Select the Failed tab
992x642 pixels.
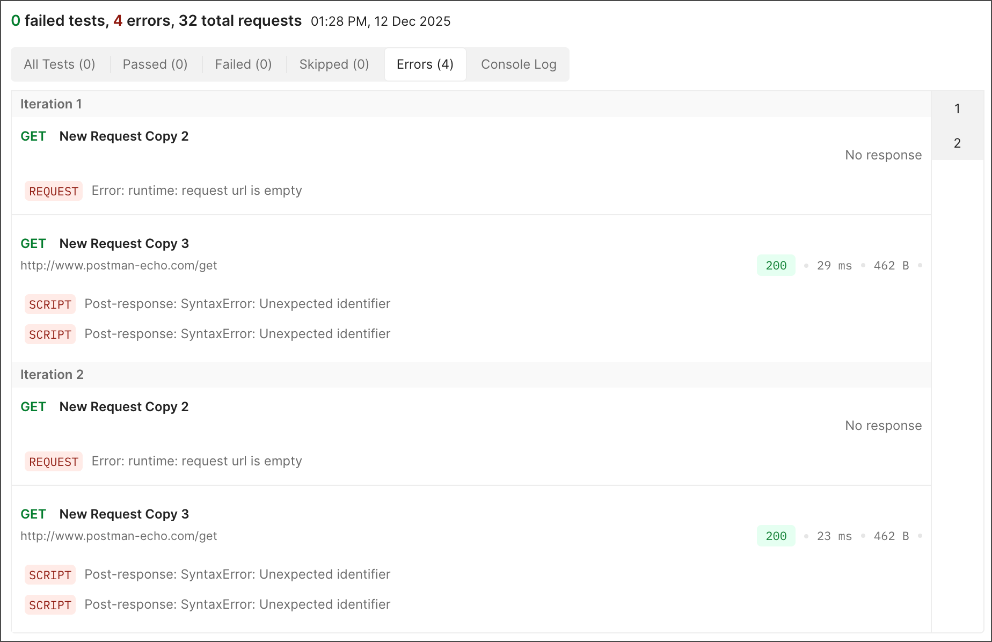[243, 64]
